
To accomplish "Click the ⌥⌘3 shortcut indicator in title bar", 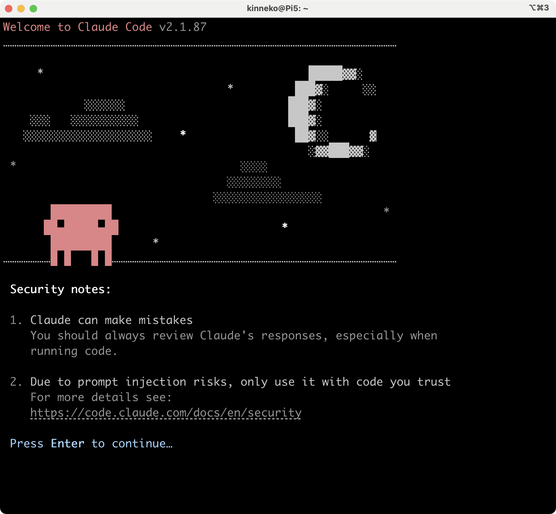I will pos(539,8).
